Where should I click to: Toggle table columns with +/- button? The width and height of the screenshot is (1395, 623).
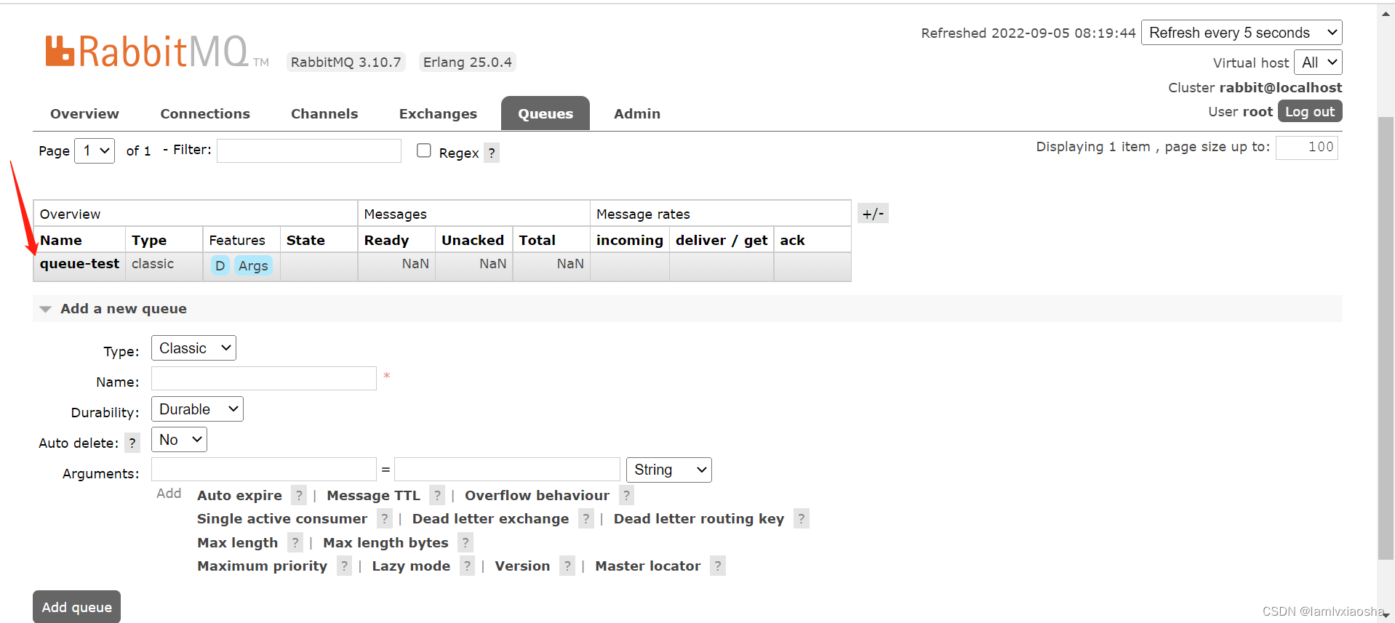(x=873, y=214)
